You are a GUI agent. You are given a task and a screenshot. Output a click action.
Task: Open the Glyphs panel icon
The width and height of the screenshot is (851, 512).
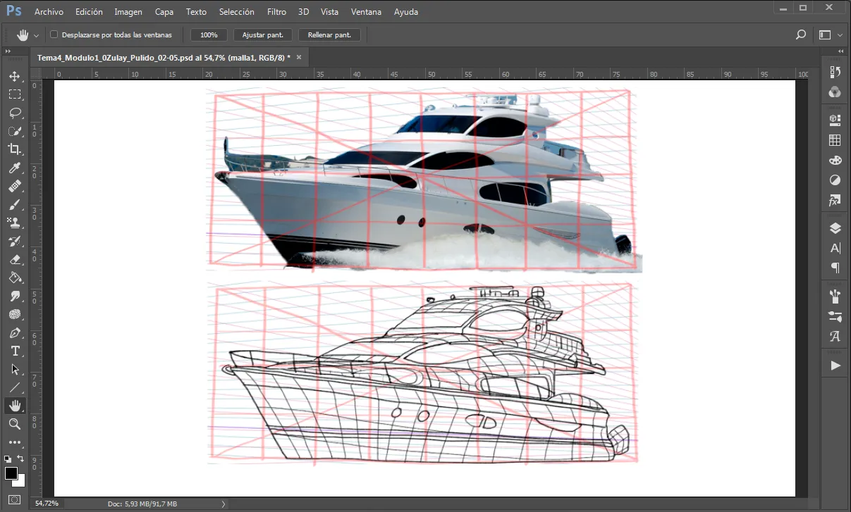coord(835,337)
